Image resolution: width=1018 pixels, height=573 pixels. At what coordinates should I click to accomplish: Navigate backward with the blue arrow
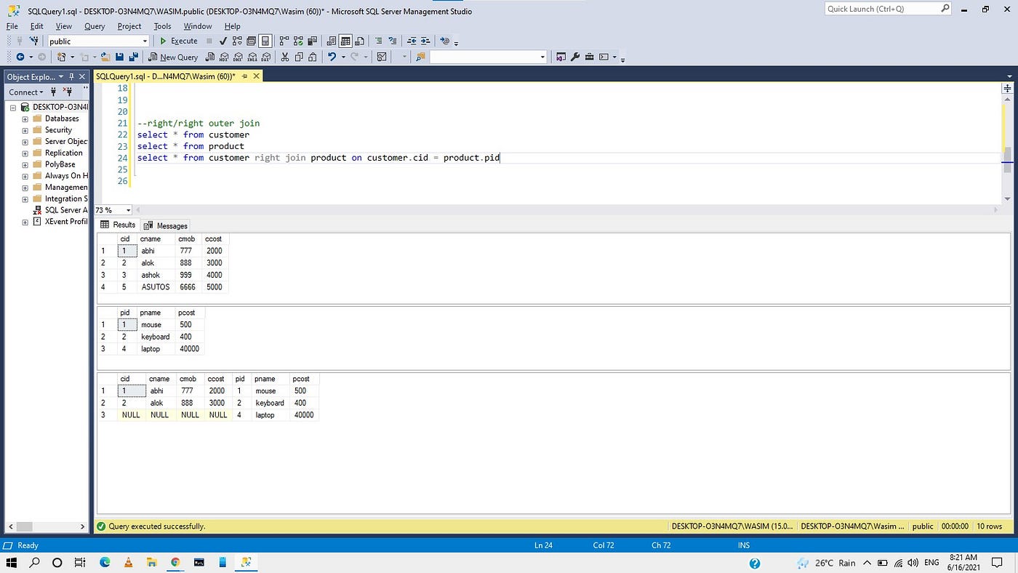[x=20, y=57]
